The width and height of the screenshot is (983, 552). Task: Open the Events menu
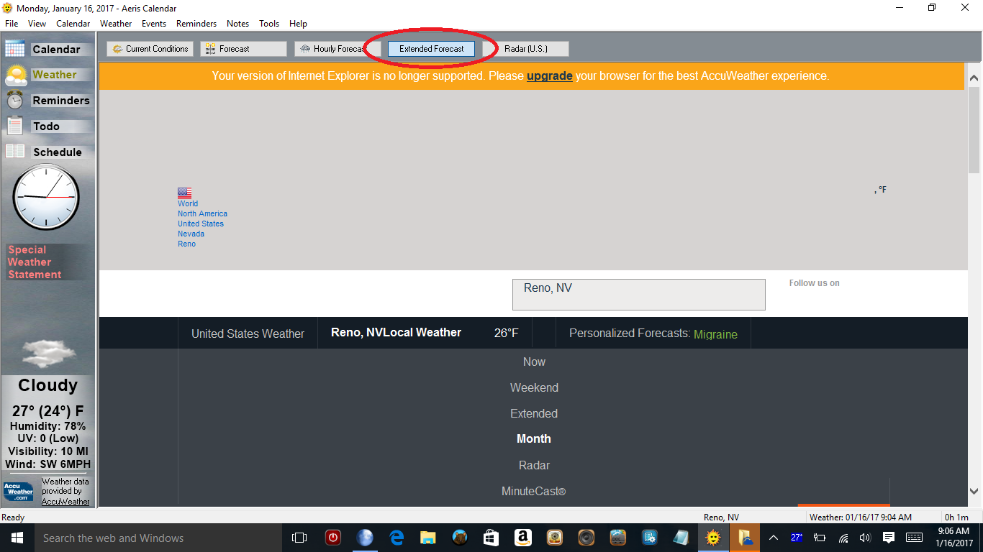click(x=154, y=24)
